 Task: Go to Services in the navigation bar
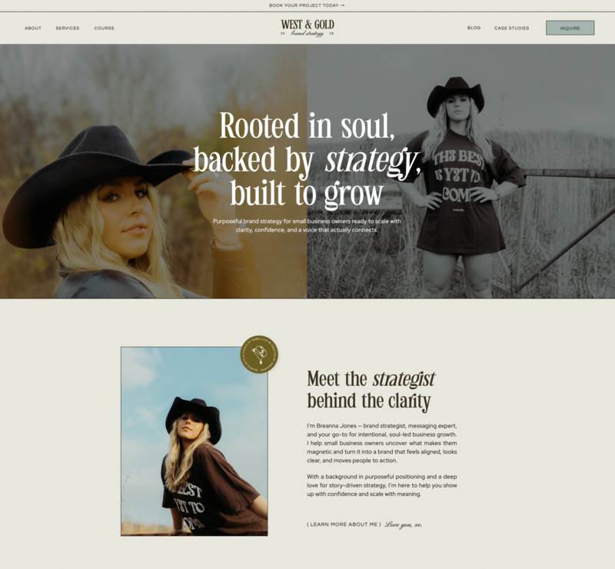(68, 28)
